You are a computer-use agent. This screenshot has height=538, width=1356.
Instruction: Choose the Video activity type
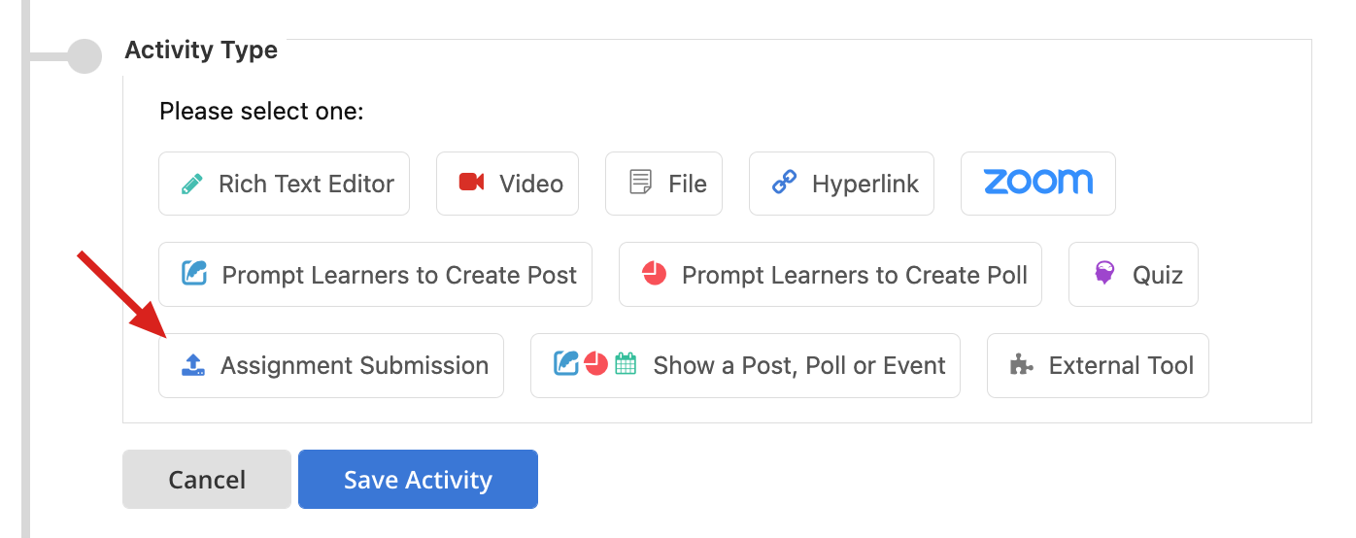[507, 184]
